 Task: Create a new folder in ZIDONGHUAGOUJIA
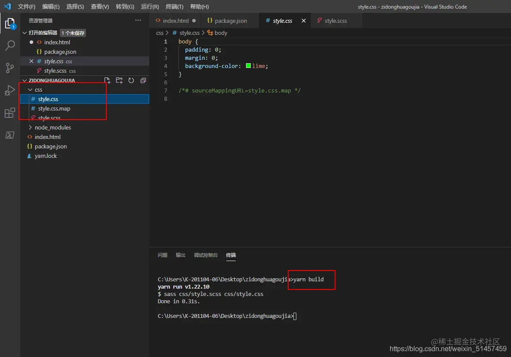coord(119,80)
